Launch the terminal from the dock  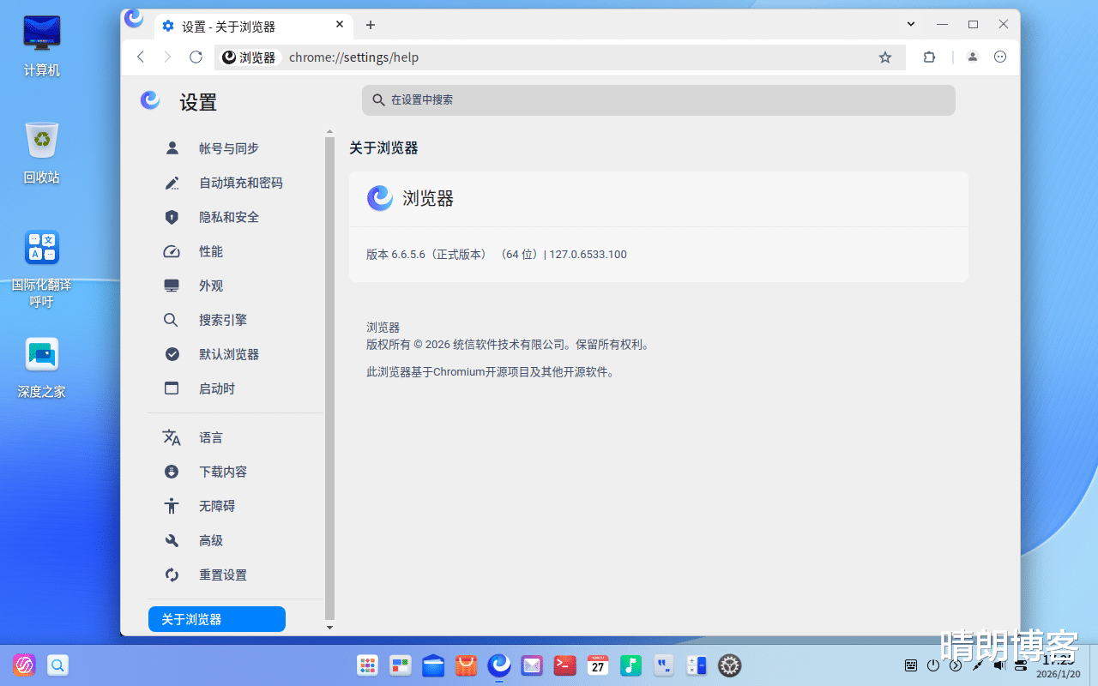564,665
